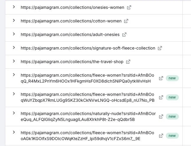Click the cotton-women collection URL text
The height and width of the screenshot is (146, 191).
[x=71, y=21]
